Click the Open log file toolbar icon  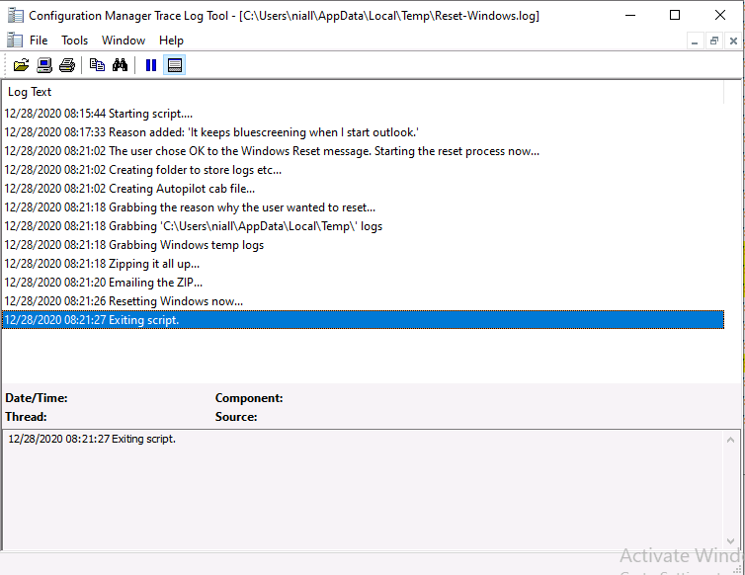(x=21, y=65)
